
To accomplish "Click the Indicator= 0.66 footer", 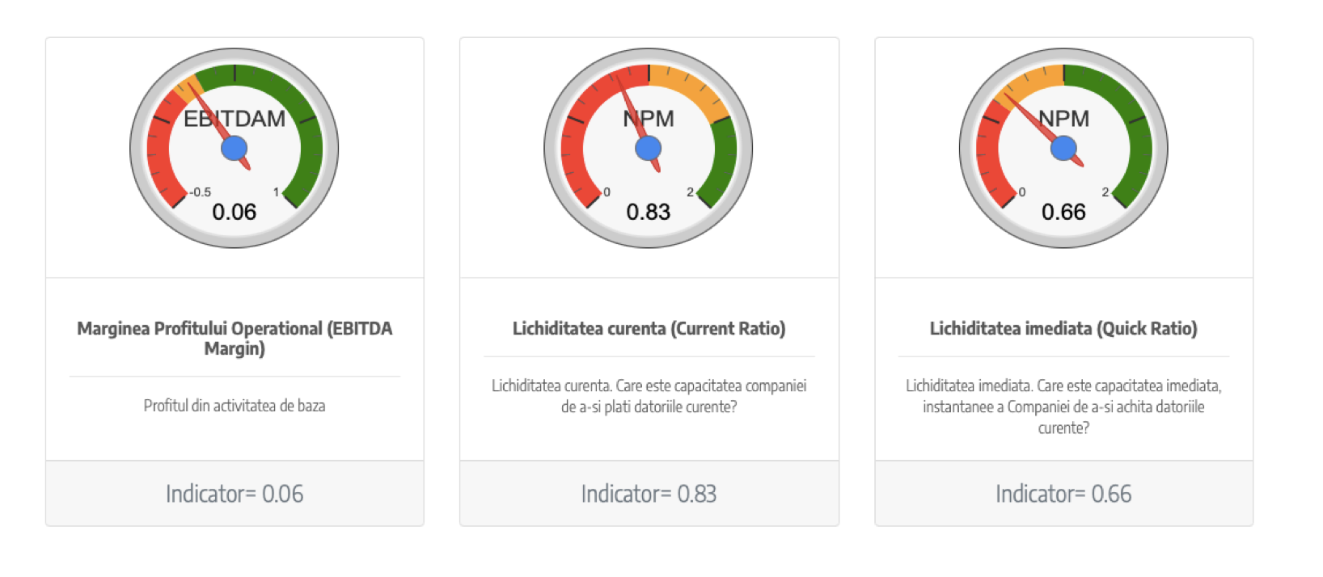I will tap(1063, 494).
